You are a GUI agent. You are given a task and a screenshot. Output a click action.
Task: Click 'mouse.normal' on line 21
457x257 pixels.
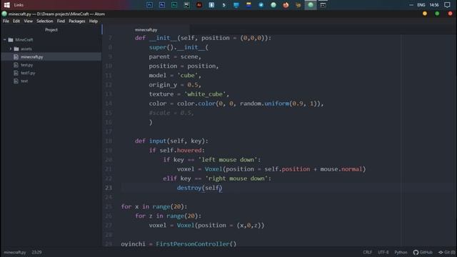tap(341, 169)
